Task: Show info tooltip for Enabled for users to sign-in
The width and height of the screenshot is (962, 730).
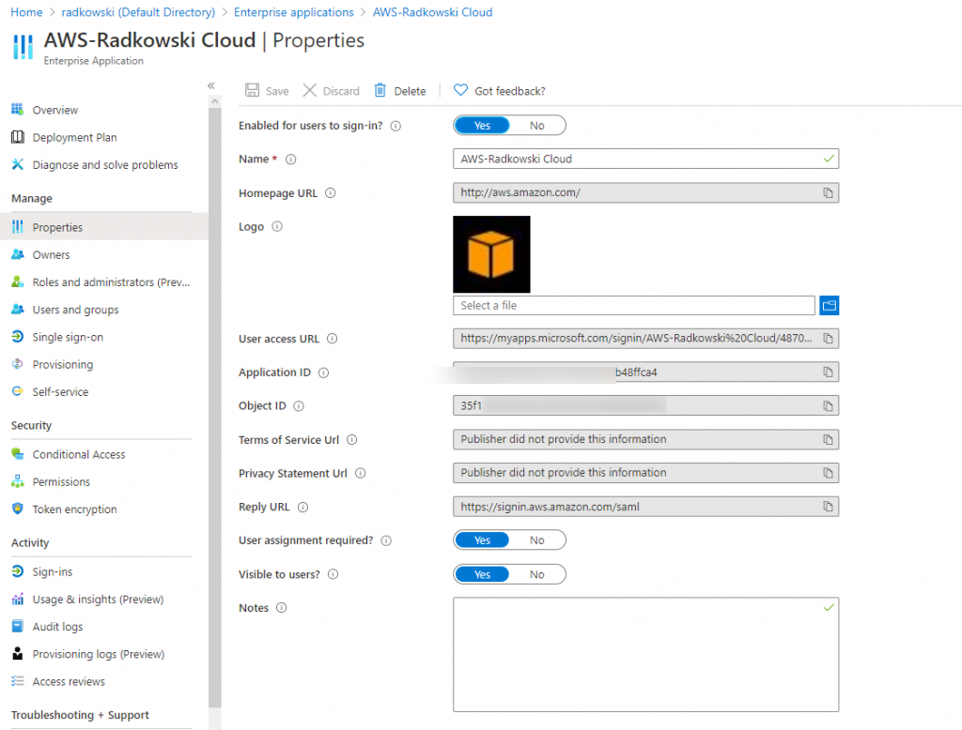Action: [x=396, y=126]
